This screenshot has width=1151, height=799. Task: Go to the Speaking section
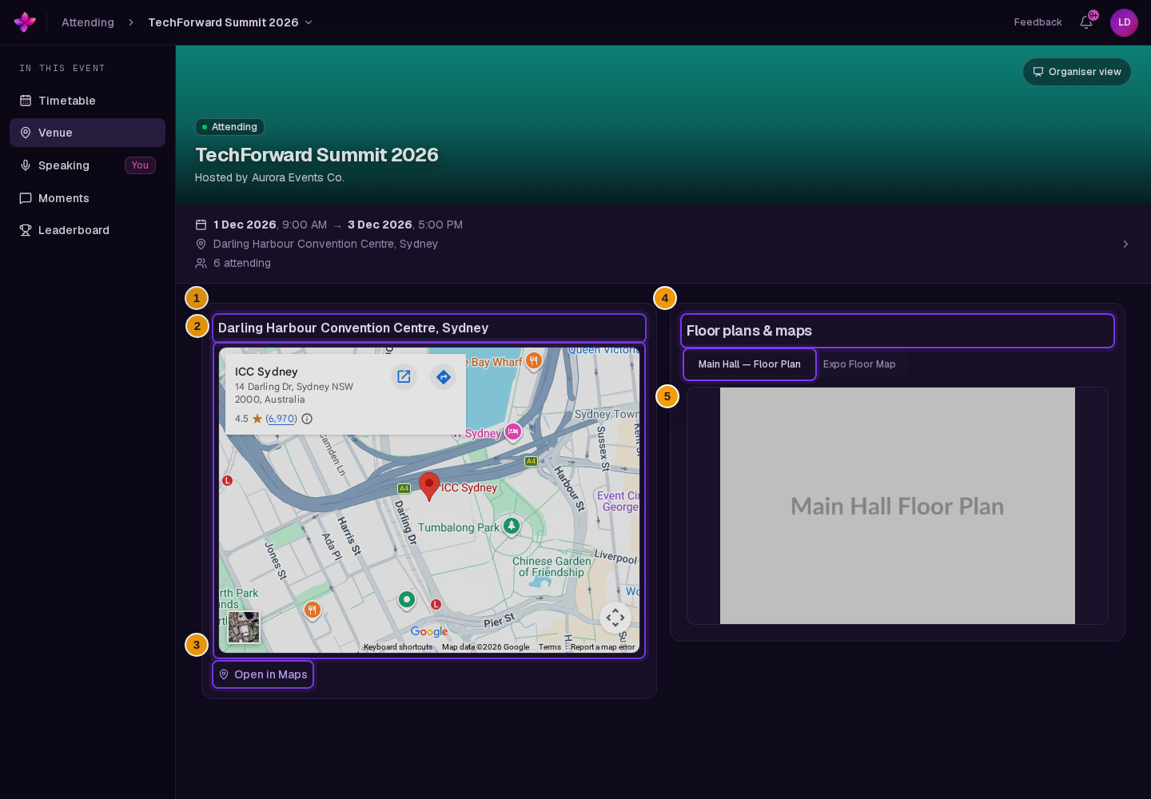88,165
